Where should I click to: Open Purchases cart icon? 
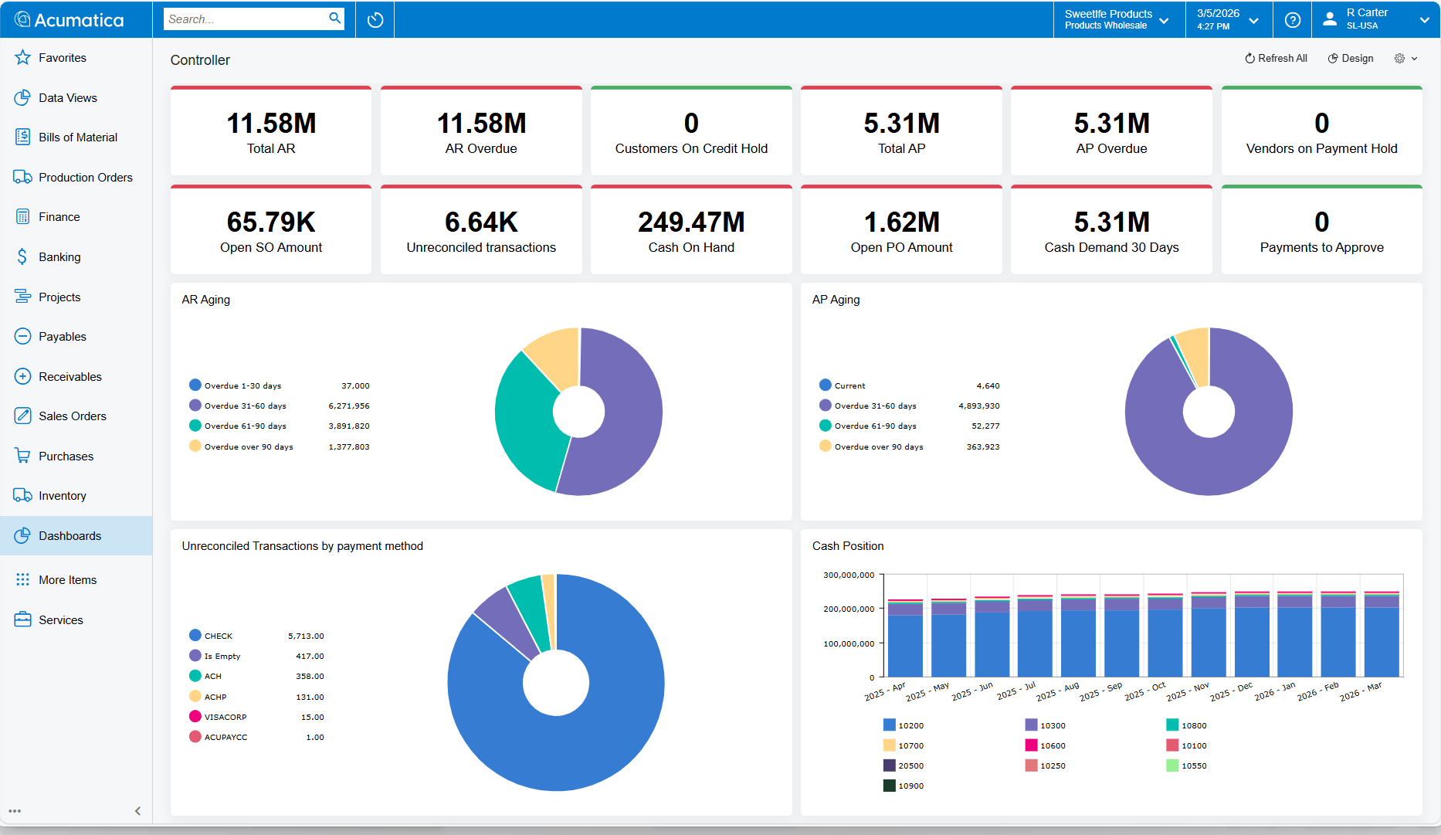pos(23,457)
